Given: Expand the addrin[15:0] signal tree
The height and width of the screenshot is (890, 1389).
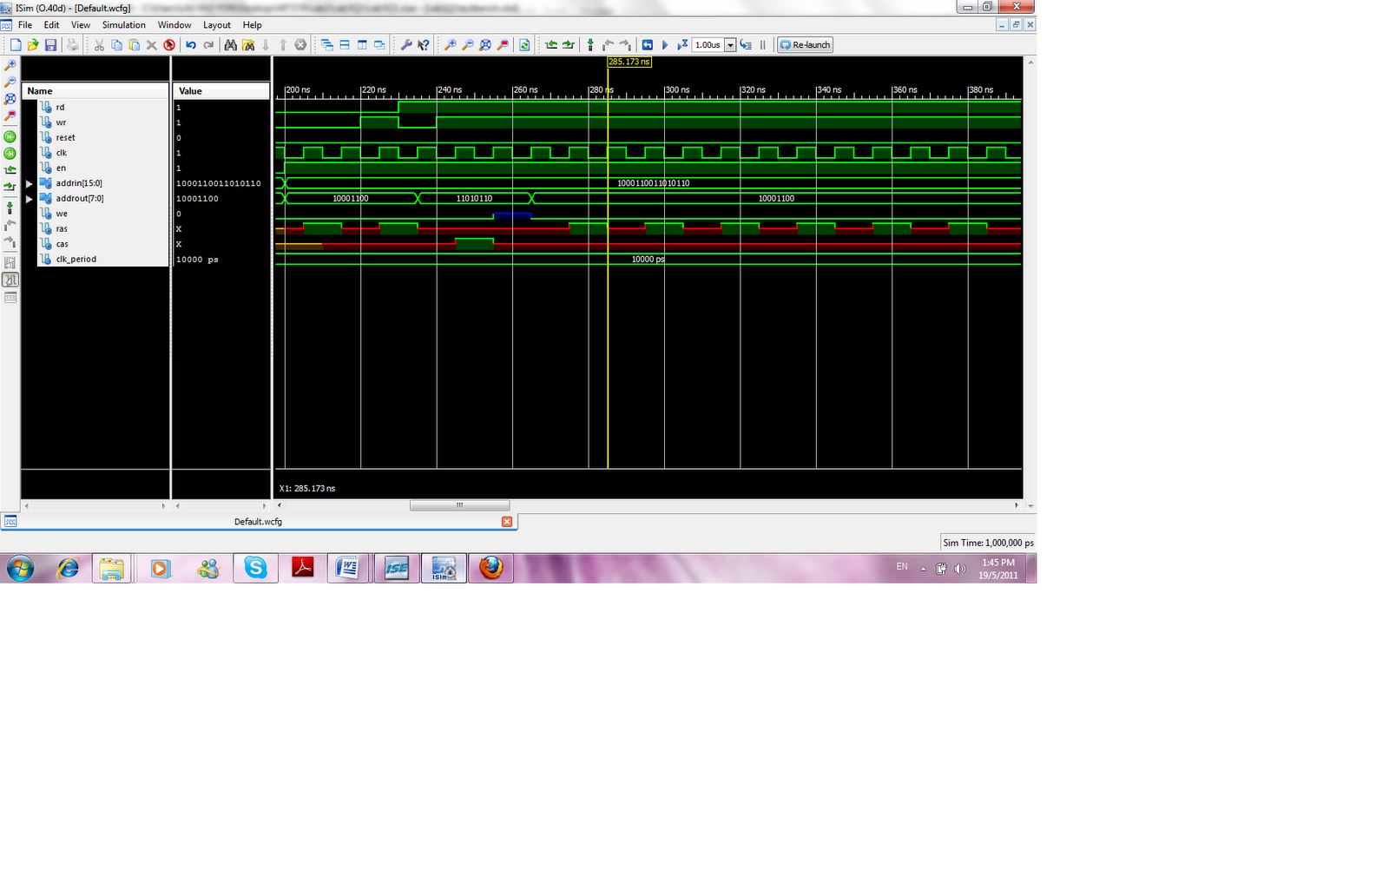Looking at the screenshot, I should pyautogui.click(x=30, y=183).
